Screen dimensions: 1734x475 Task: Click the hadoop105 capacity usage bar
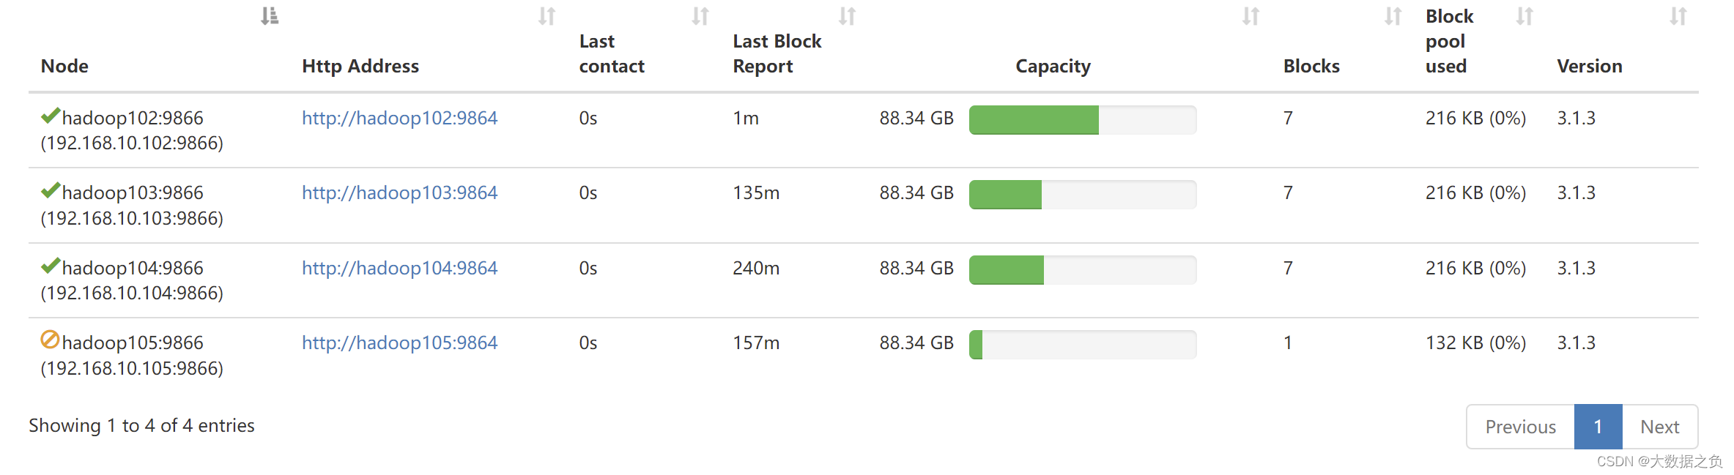click(1083, 345)
